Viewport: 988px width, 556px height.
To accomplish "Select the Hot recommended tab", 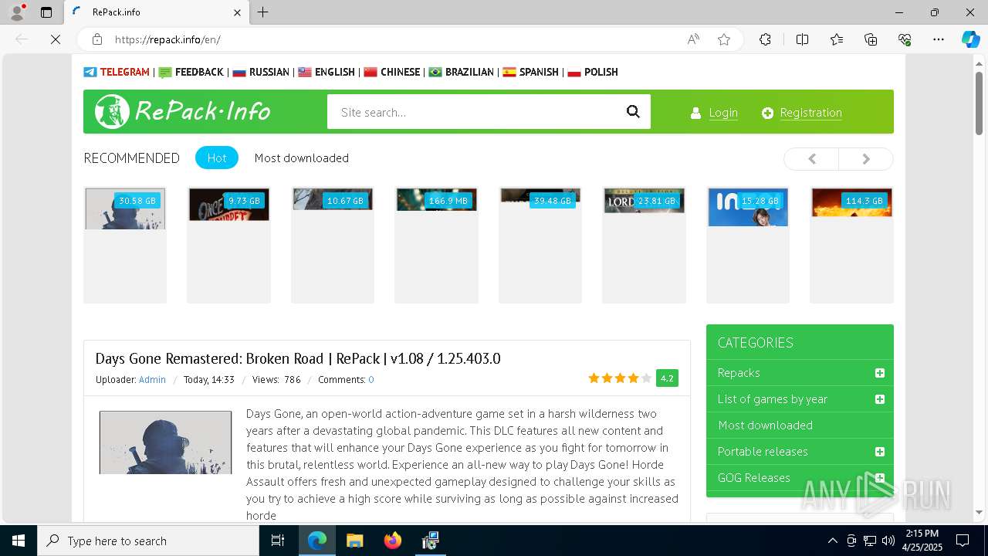I will pyautogui.click(x=217, y=158).
